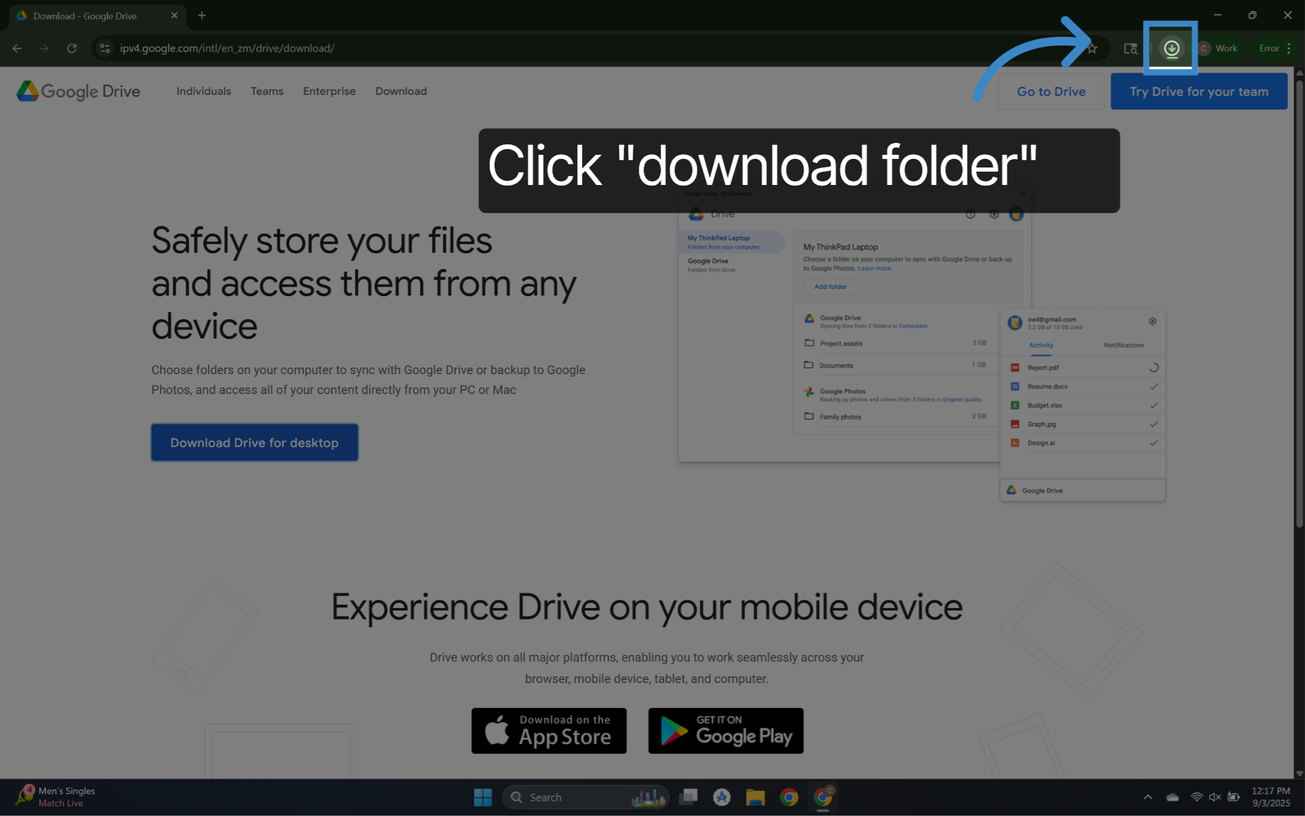Screen dimensions: 1305x816
Task: Open the Enterprise nav menu
Action: 329,91
